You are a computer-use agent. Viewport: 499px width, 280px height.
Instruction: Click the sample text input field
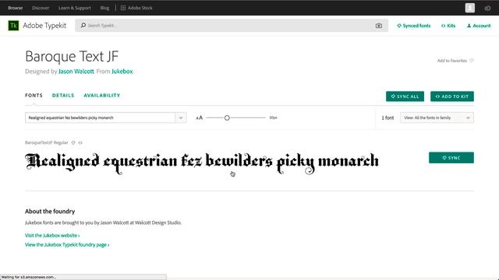tap(100, 117)
